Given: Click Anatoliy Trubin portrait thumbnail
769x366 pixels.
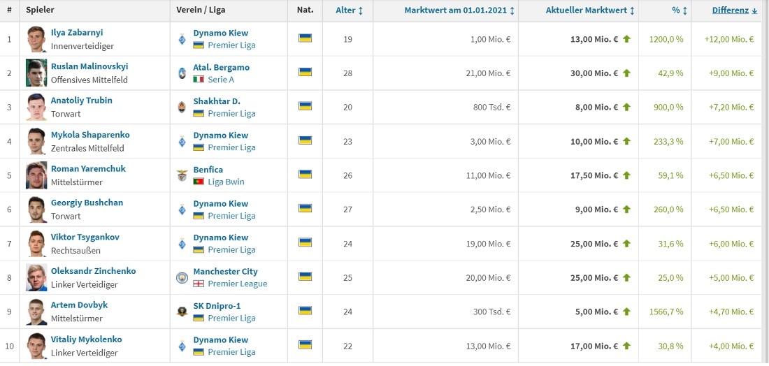Looking at the screenshot, I should click(36, 107).
